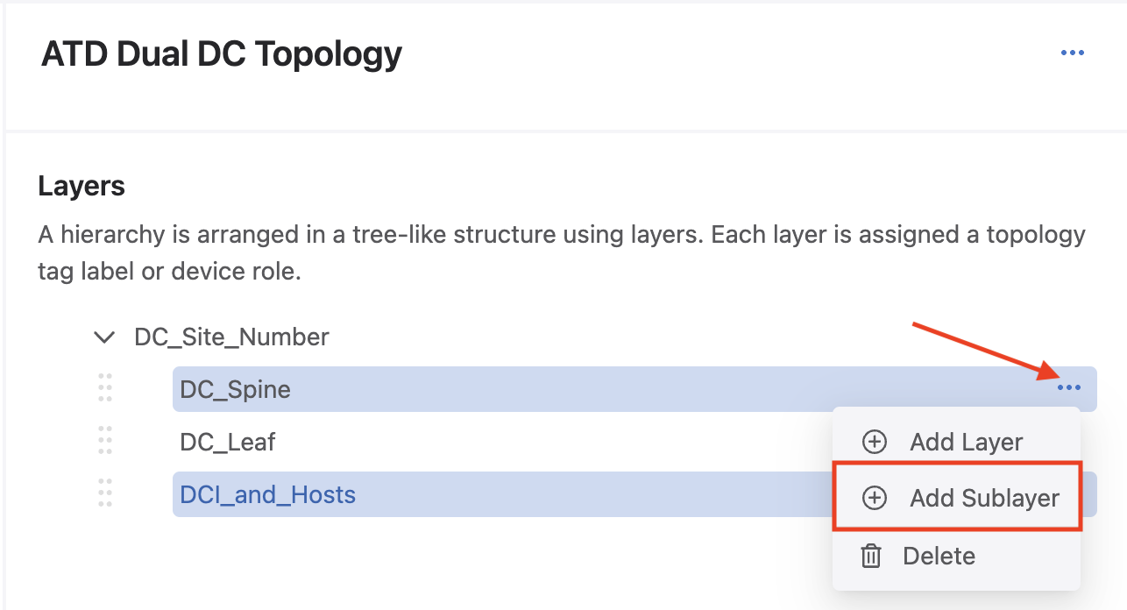
Task: Select the DC_Leaf layer
Action: [x=228, y=442]
